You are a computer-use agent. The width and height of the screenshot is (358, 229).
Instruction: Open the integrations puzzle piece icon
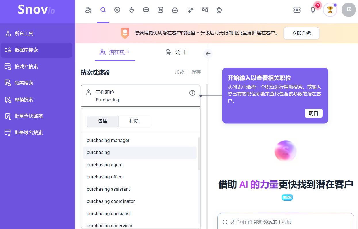(x=219, y=10)
